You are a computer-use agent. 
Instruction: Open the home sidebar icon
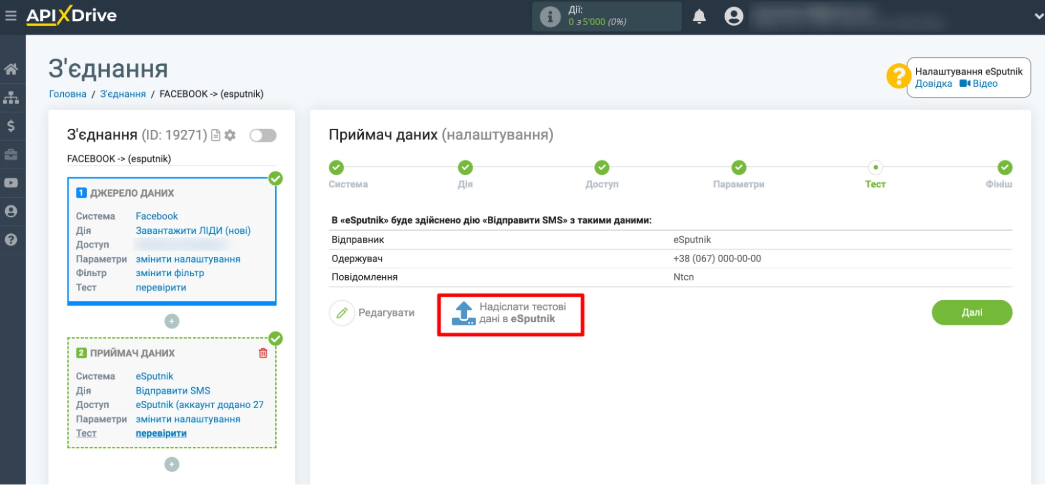coord(11,69)
